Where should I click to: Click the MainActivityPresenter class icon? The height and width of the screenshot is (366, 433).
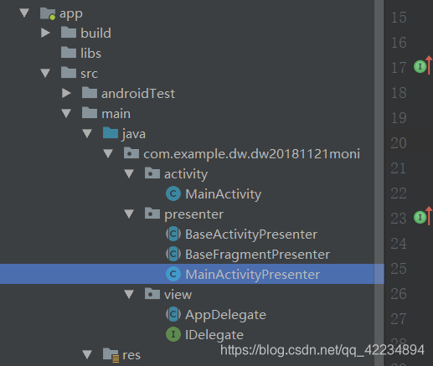tap(173, 274)
